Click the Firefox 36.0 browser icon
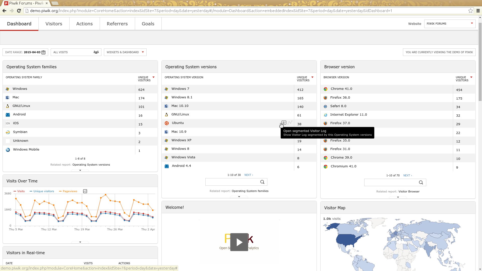 [325, 98]
